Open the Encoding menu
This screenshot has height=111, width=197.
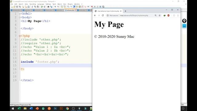click(x=33, y=4)
